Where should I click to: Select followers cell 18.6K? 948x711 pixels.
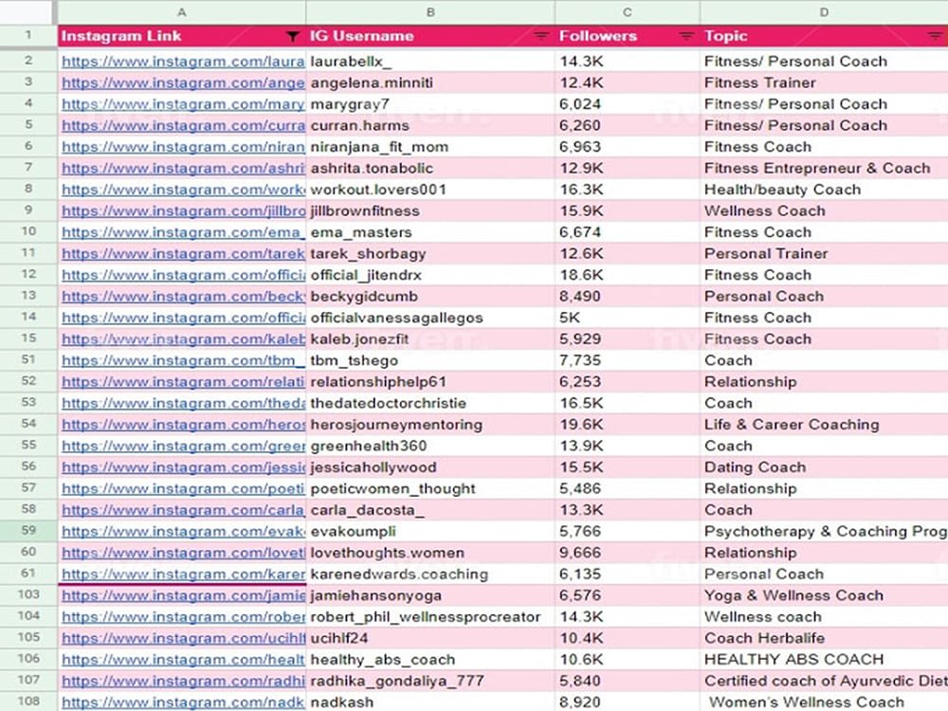(x=628, y=275)
